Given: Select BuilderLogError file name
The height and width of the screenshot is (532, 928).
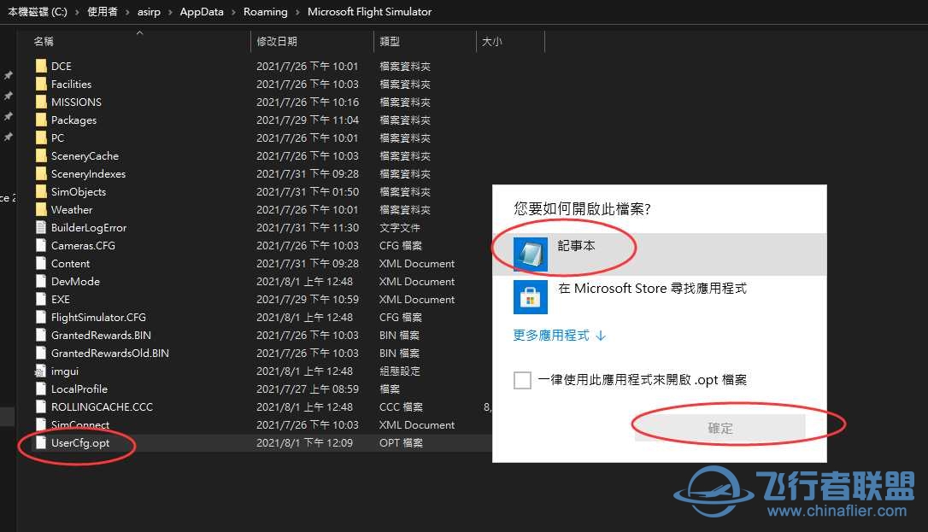Looking at the screenshot, I should [x=89, y=228].
